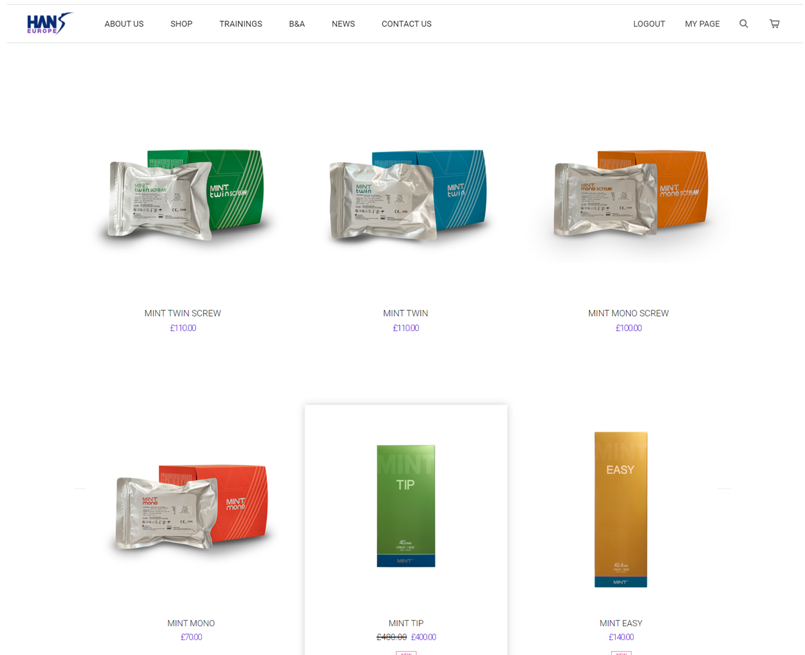Viewport: 805px width, 655px height.
Task: Go to the NEWS page
Action: 343,24
